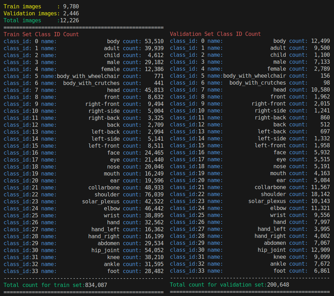Click the train left-side count 5,141
334x296 pixels.
(156, 139)
